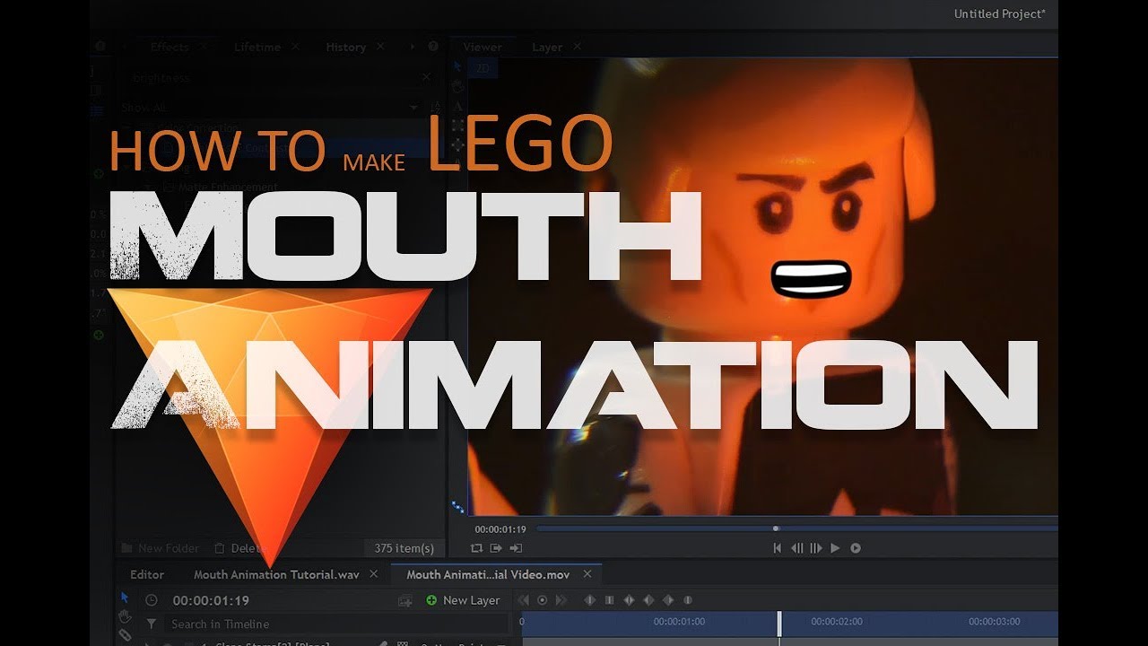Screen dimensions: 1148x646
Task: Switch to the Editor timeline tab
Action: pyautogui.click(x=147, y=575)
